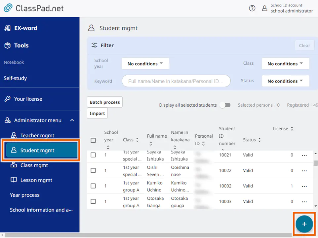Open the School year filter dropdown
The width and height of the screenshot is (318, 238).
145,64
